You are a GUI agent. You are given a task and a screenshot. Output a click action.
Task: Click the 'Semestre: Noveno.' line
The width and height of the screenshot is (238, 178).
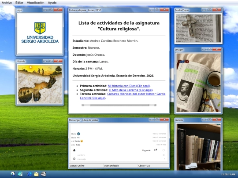(86, 48)
